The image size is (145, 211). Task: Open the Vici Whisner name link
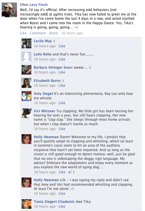[x=44, y=111]
